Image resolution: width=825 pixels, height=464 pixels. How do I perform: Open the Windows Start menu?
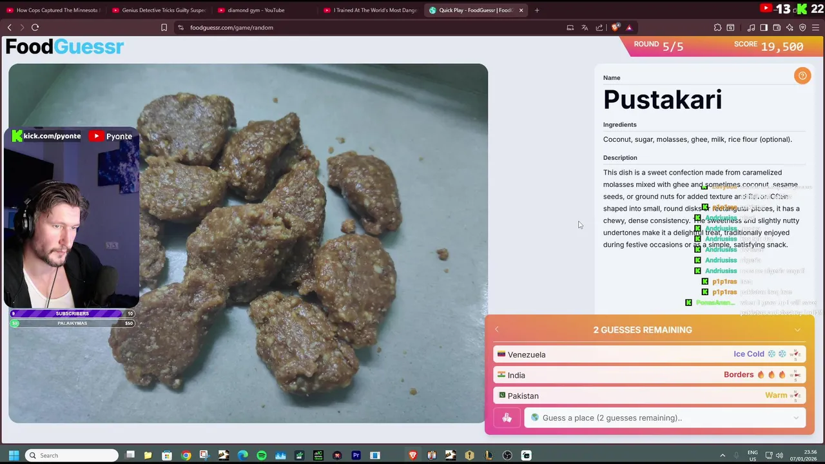pos(14,456)
